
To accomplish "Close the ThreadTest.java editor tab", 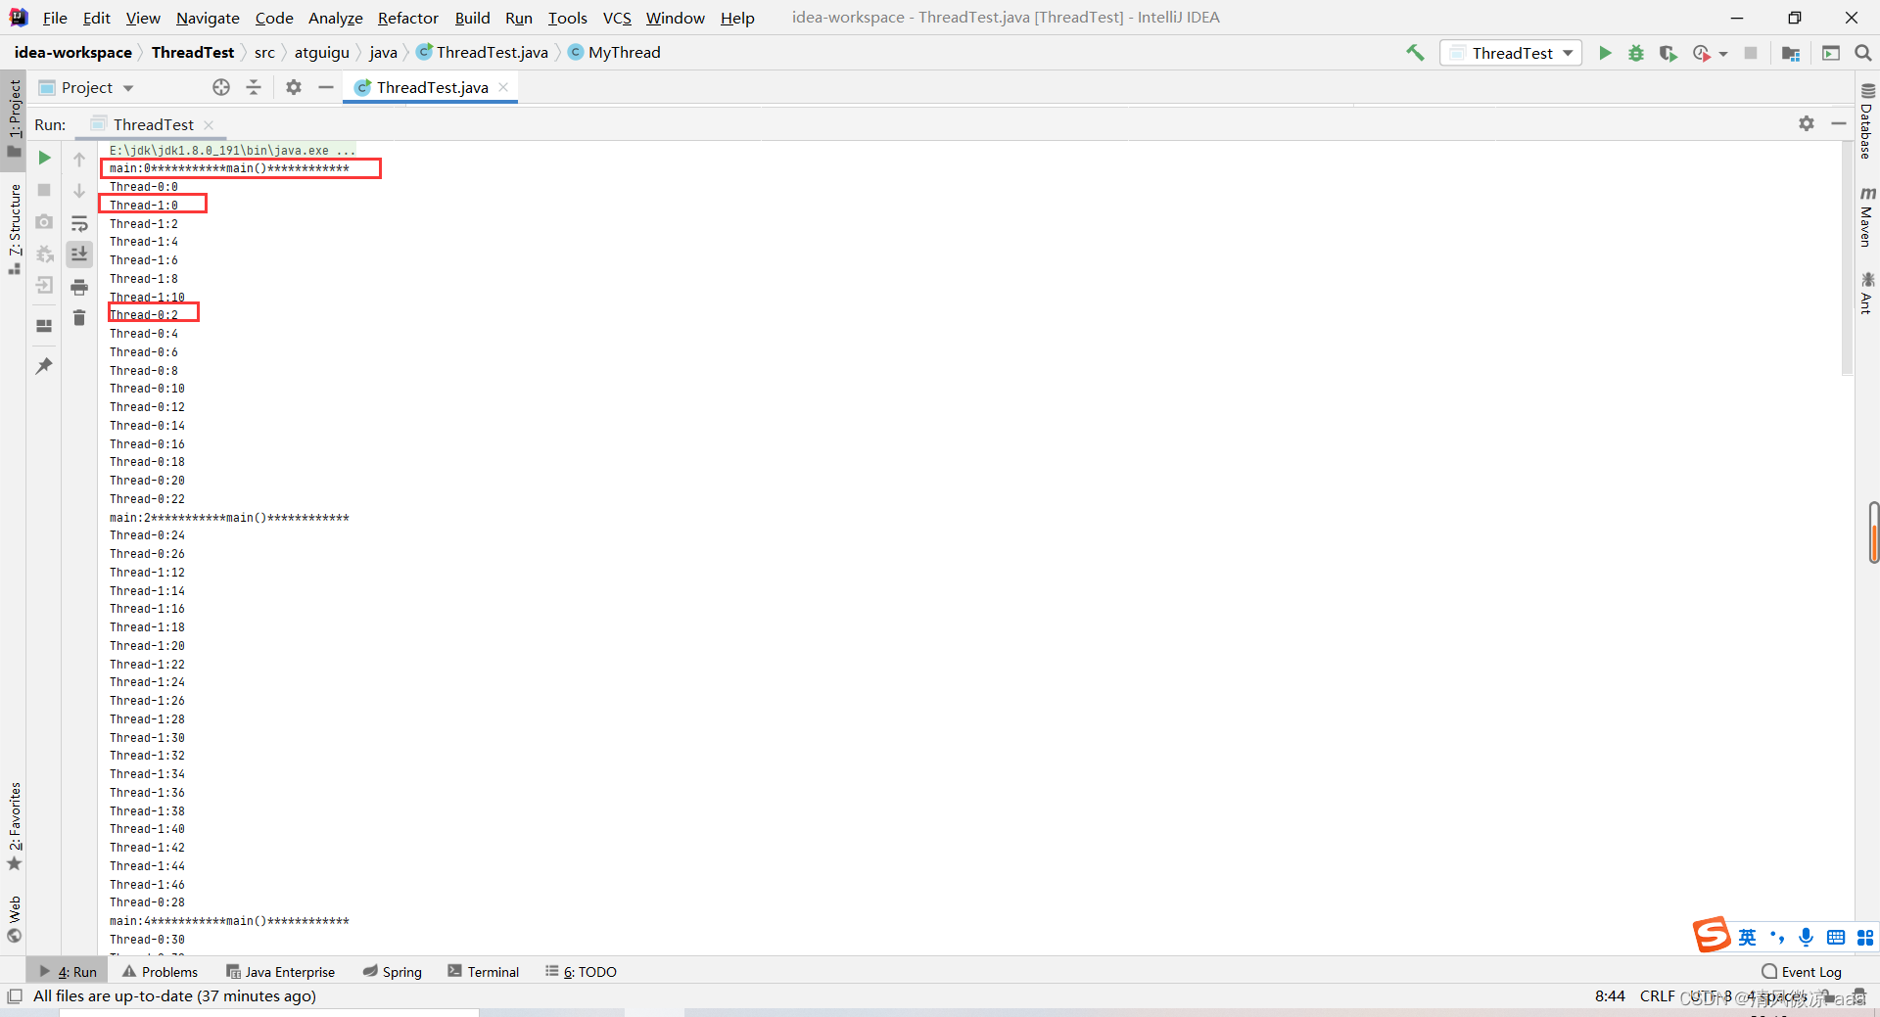I will [503, 87].
